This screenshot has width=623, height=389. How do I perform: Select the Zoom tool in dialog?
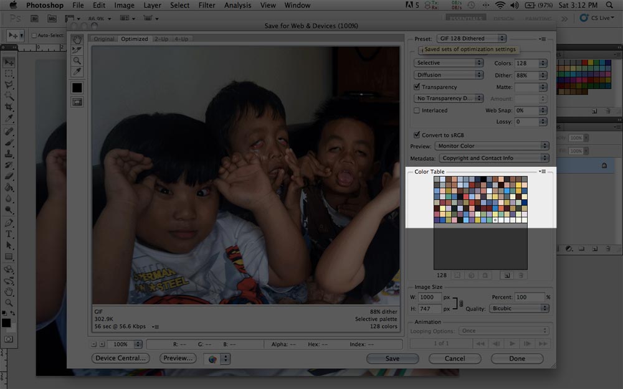click(77, 61)
